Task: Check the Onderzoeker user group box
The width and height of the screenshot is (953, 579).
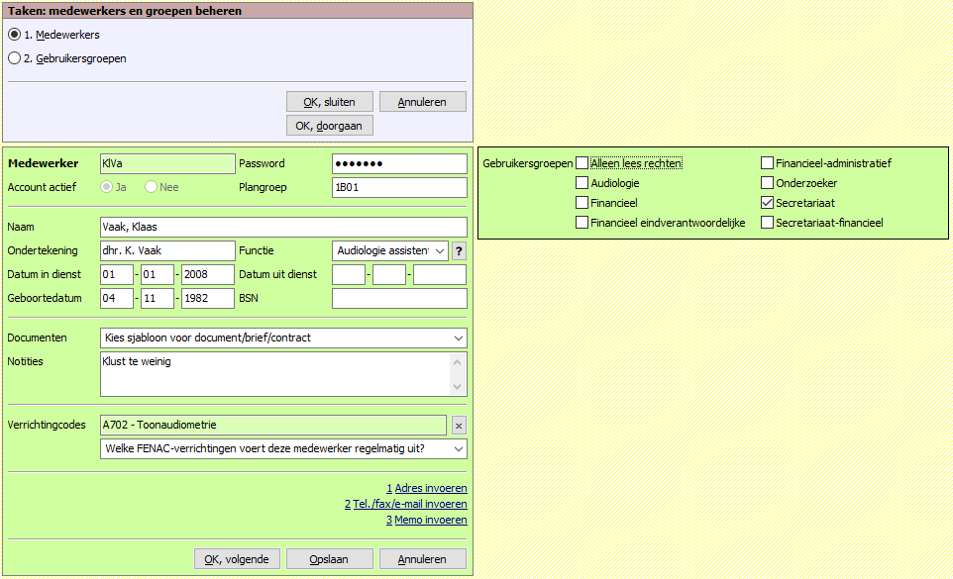Action: click(768, 183)
